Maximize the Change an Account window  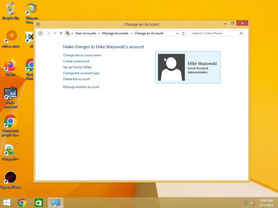click(x=233, y=23)
